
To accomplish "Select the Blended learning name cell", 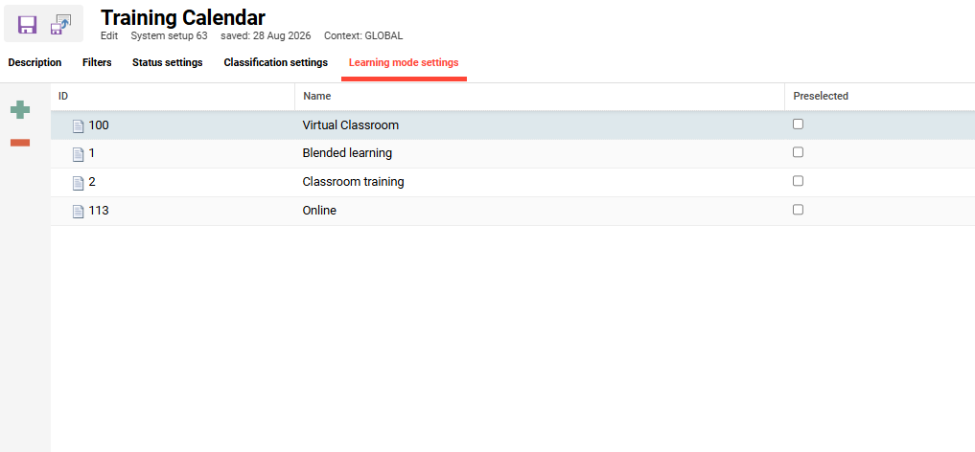I will tap(347, 152).
